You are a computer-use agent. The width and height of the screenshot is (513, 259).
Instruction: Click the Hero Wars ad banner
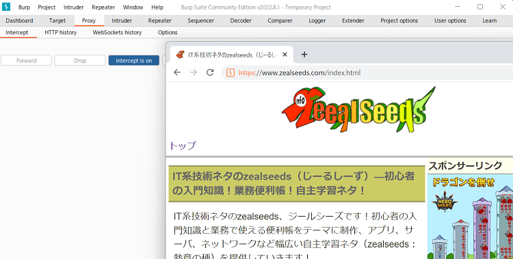[x=470, y=217]
